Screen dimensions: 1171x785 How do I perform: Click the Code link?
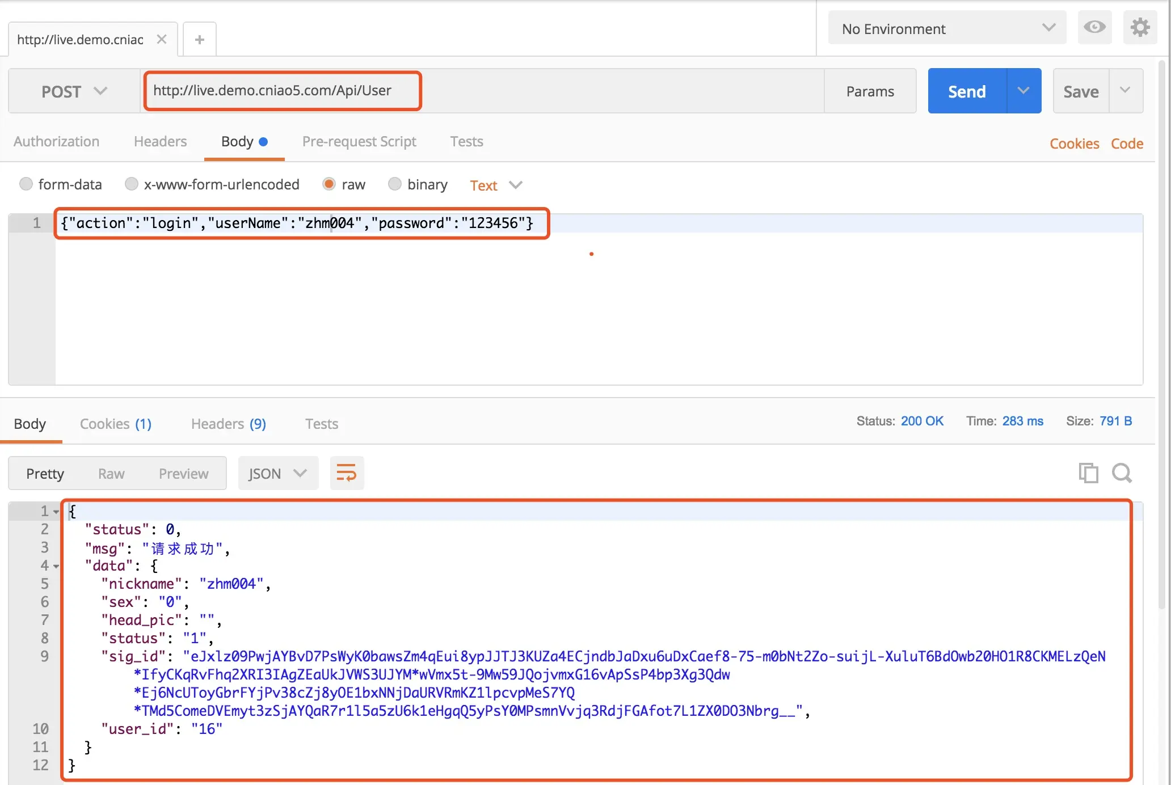1126,144
